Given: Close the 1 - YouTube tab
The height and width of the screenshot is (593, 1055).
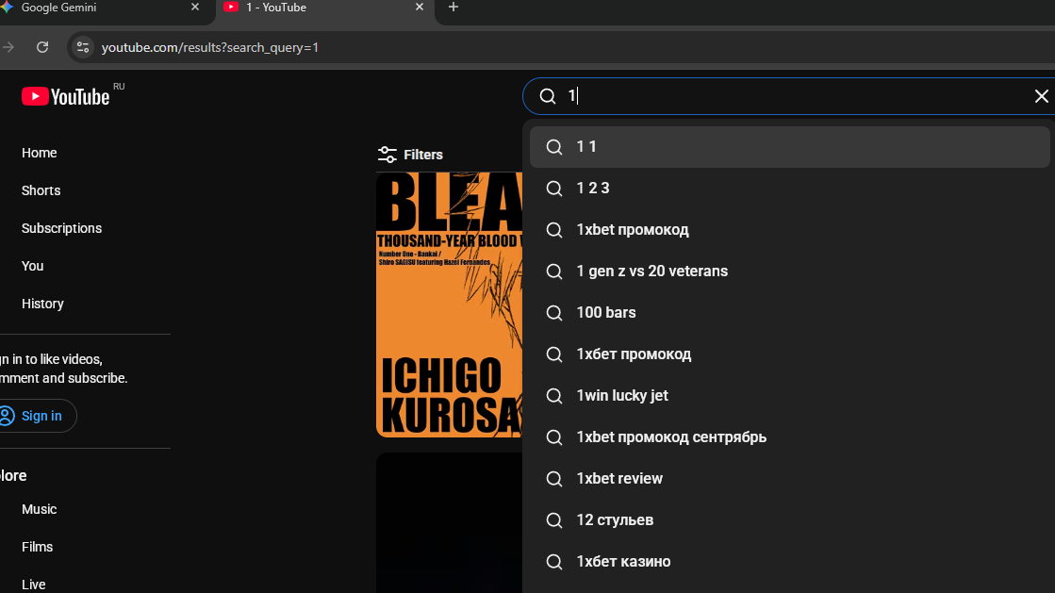Looking at the screenshot, I should (x=420, y=8).
